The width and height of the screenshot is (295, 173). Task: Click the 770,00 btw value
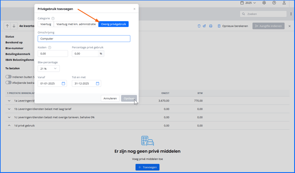[x=198, y=101]
